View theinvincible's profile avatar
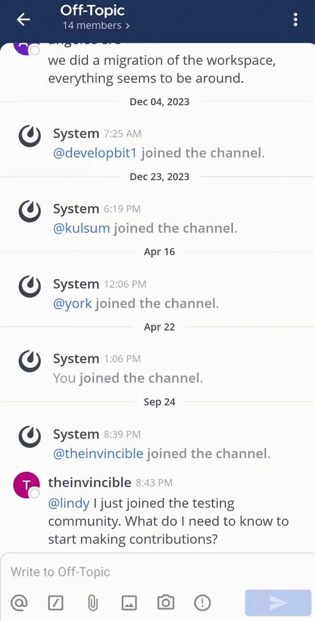 click(x=26, y=485)
